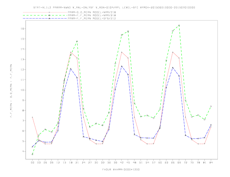The width and height of the screenshot is (230, 177).
Task: Click the chart title beginning STAT=VL1L2
Action: [114, 8]
